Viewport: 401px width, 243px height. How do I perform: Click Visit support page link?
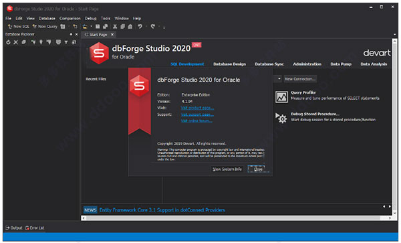click(197, 114)
